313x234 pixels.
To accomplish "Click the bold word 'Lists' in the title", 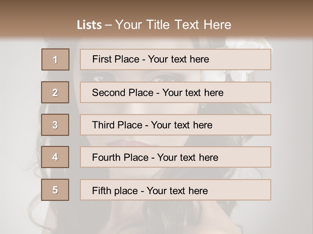I will point(89,25).
